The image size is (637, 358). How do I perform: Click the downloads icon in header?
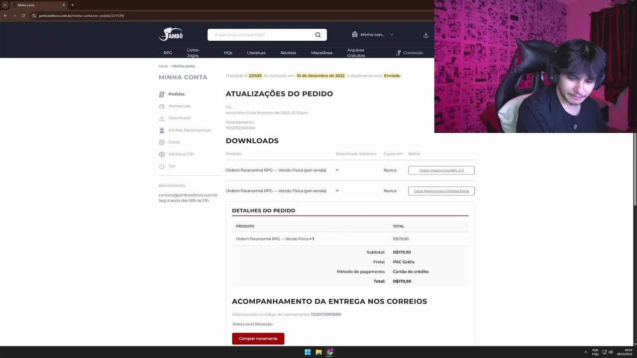click(x=425, y=35)
